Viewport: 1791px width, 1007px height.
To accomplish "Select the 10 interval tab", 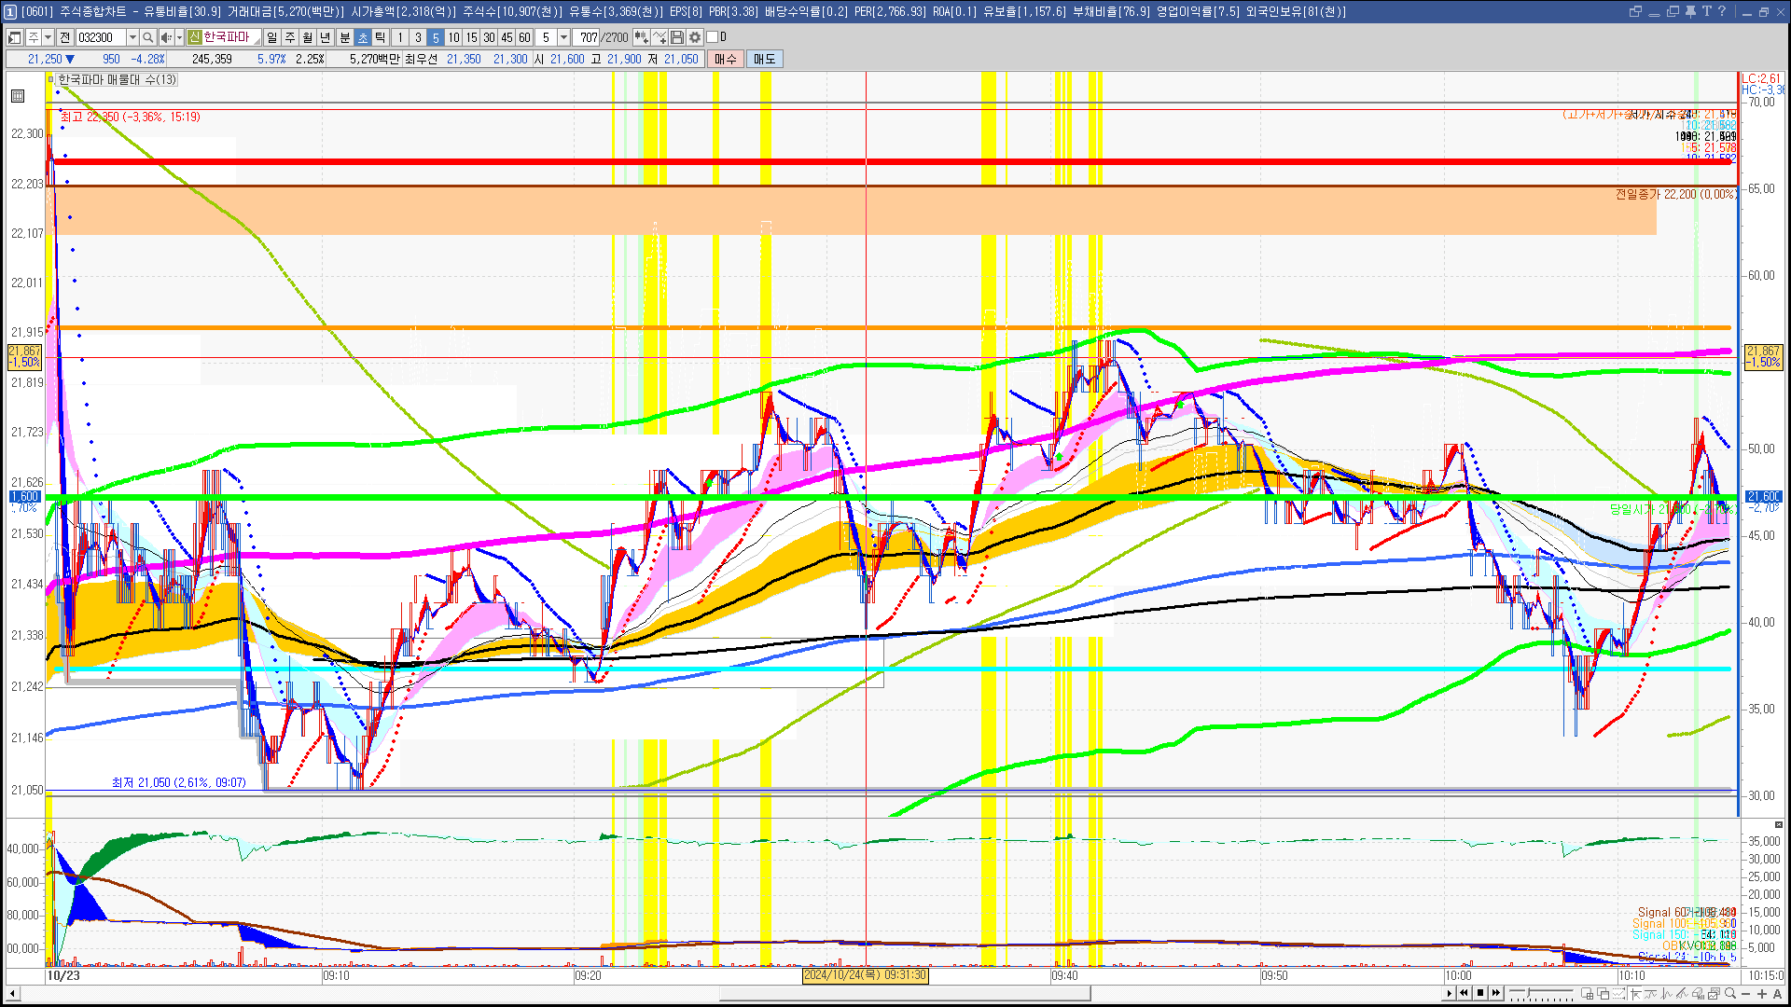I will 453,37.
